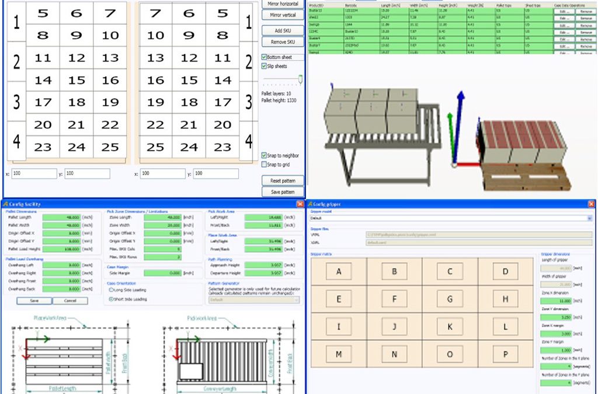This screenshot has width=598, height=394.
Task: Click the Pallet Width value field
Action: 61,225
